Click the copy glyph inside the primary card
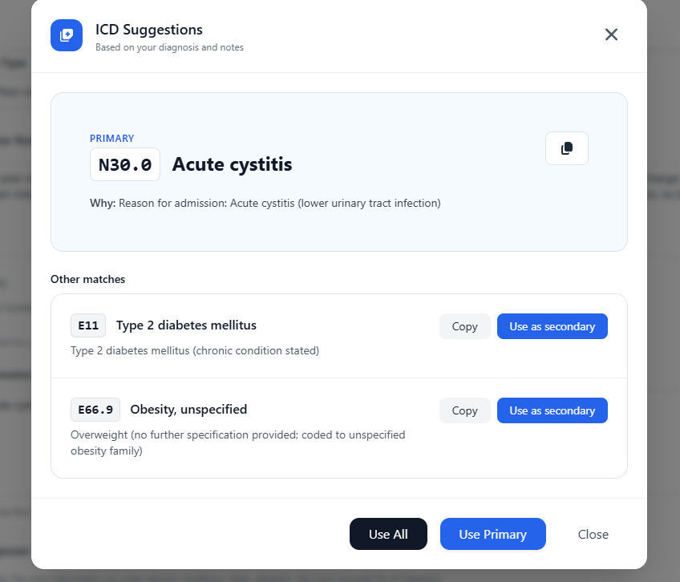Screen dimensions: 680x582 pyautogui.click(x=566, y=148)
